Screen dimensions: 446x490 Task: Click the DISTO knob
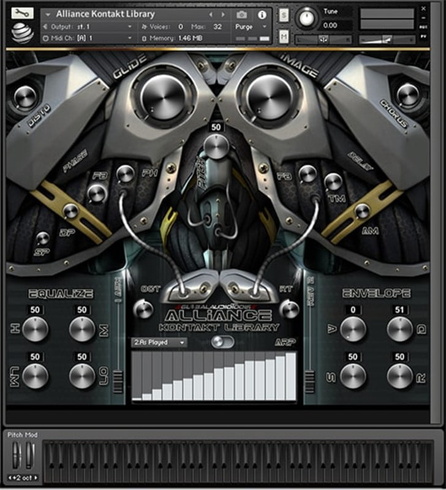pos(26,97)
